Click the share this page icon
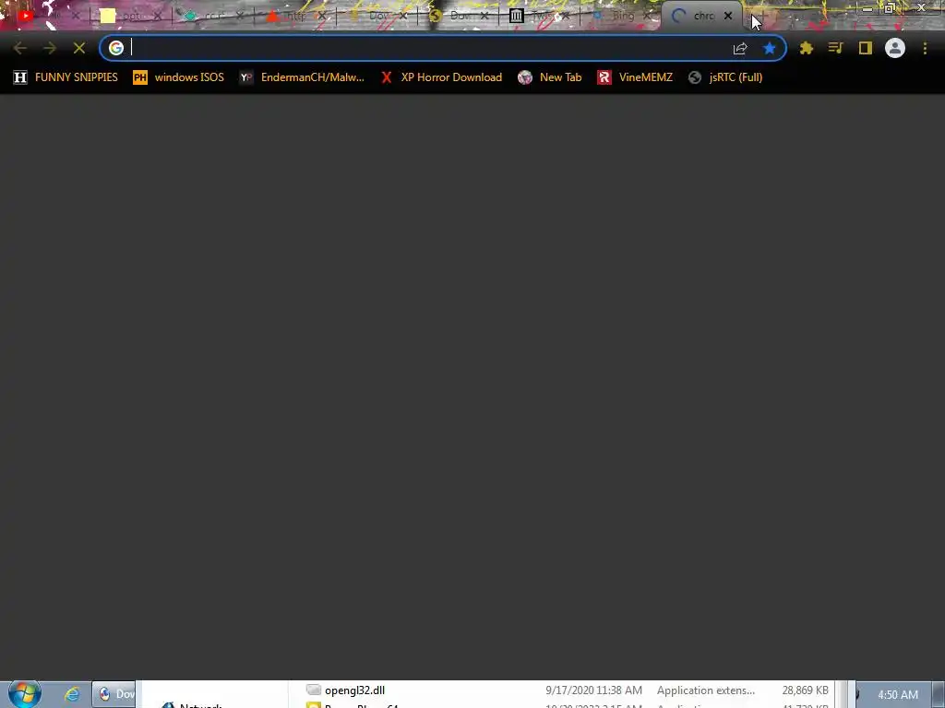 coord(740,48)
